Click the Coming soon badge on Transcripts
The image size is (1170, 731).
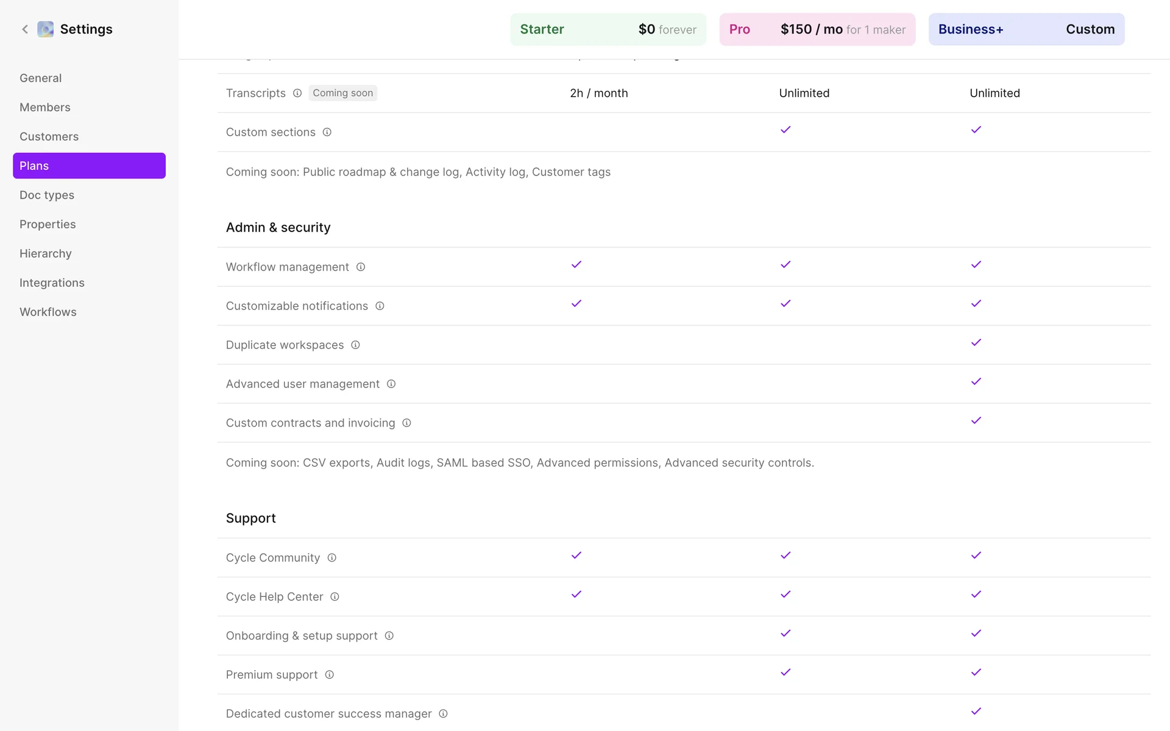[342, 93]
